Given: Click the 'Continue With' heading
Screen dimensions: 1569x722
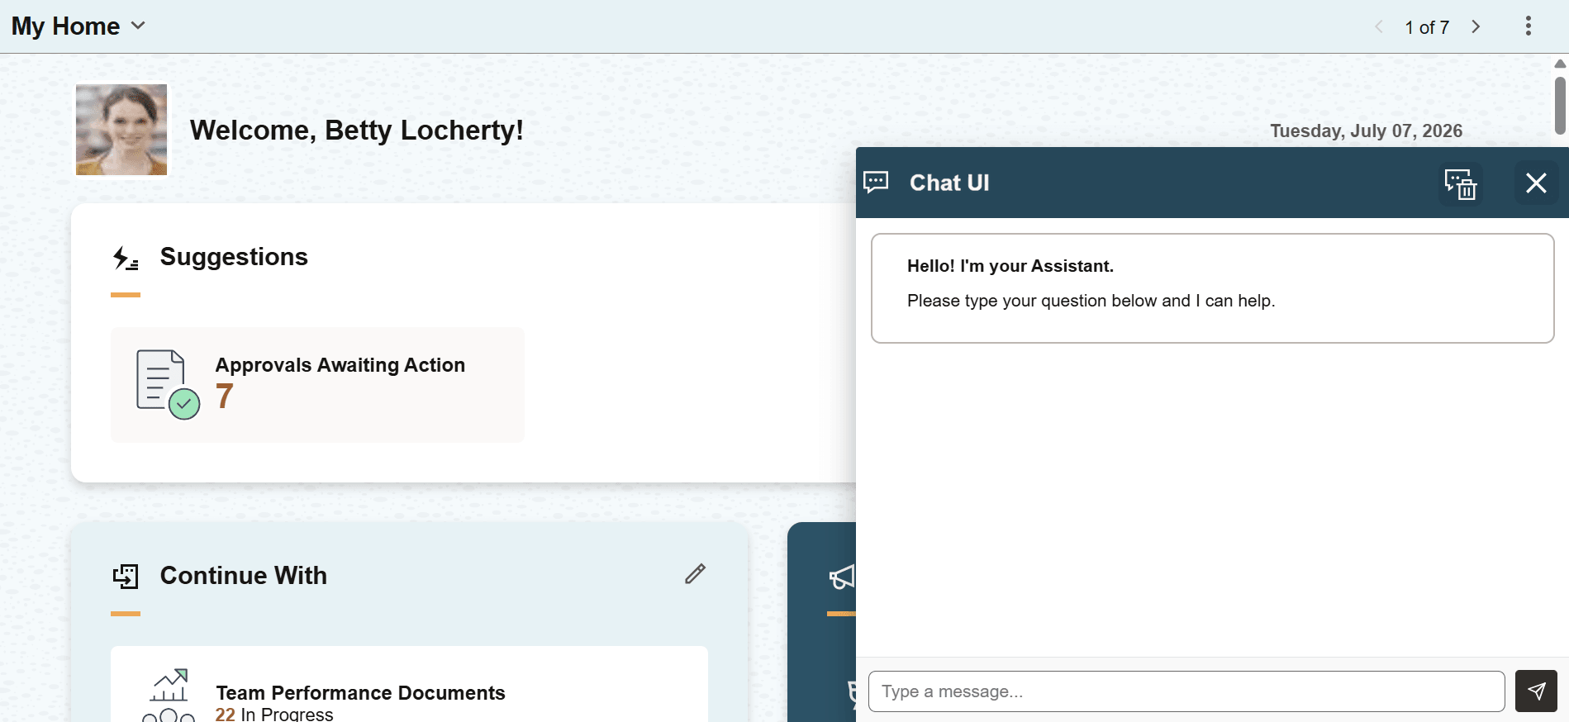Looking at the screenshot, I should click(x=244, y=575).
